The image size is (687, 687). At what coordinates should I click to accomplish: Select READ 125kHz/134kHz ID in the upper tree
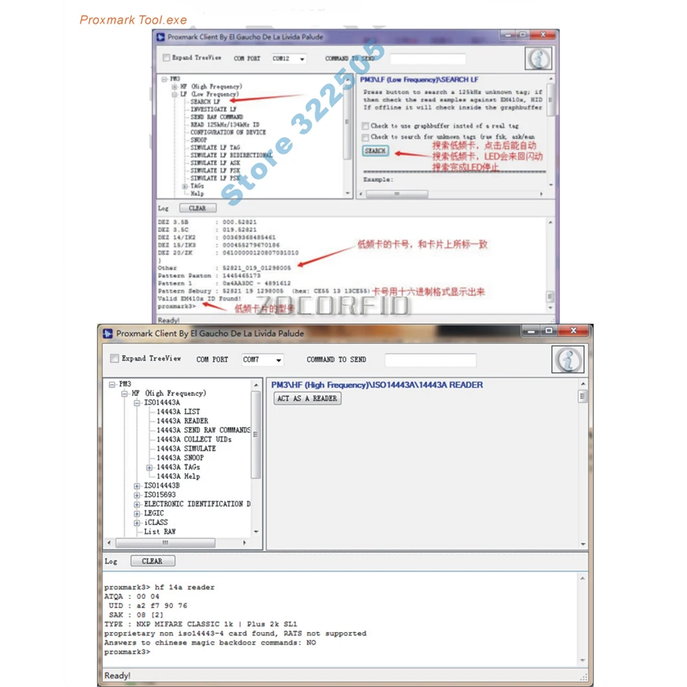coord(225,125)
